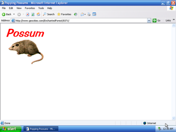Click the Go button
This screenshot has width=176, height=132.
[x=156, y=20]
